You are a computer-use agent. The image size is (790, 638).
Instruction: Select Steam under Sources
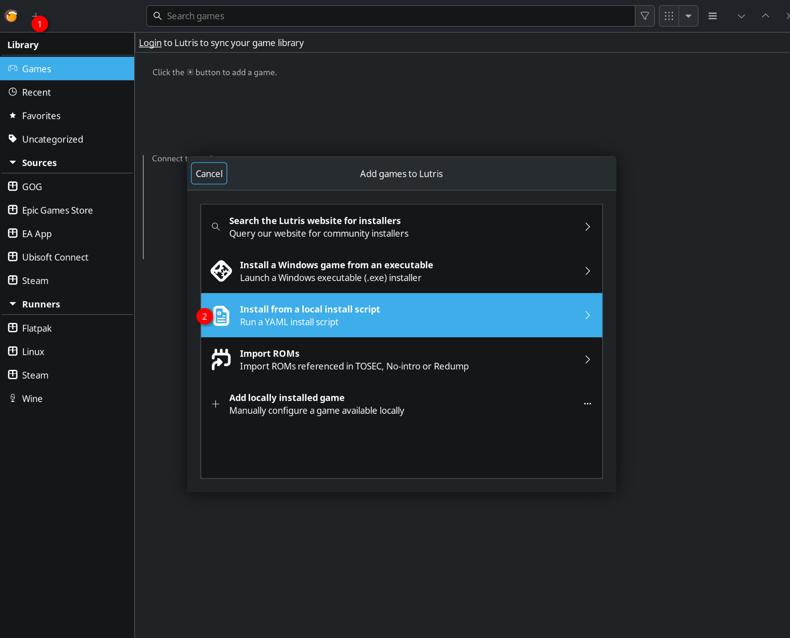pyautogui.click(x=67, y=281)
